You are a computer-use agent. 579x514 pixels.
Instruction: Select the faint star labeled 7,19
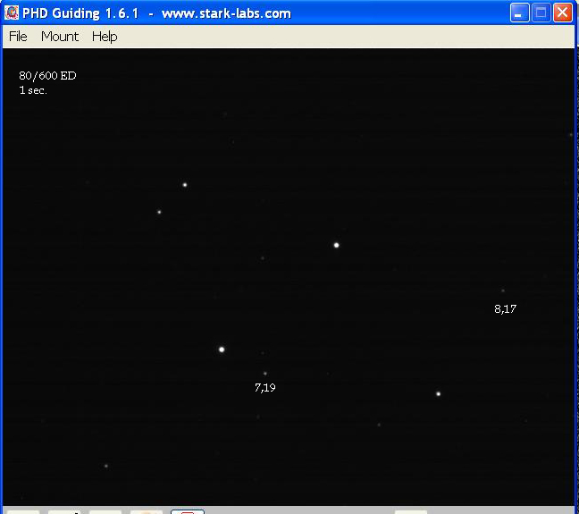264,374
